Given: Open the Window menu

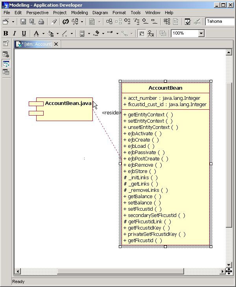Looking at the screenshot, I should 153,13.
